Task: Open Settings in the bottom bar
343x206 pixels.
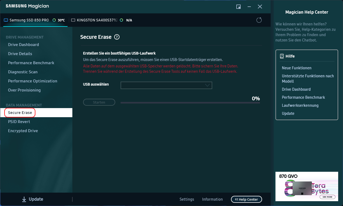Action: pos(187,199)
